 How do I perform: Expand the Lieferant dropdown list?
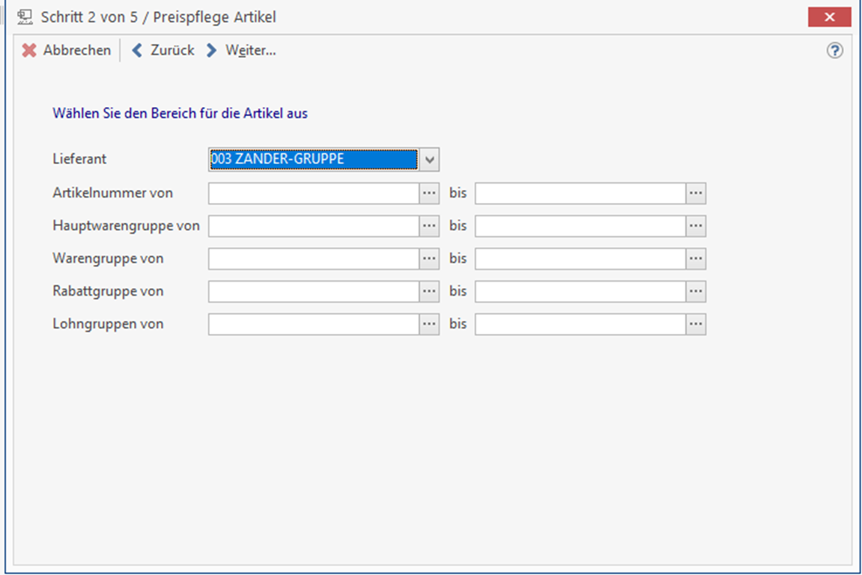click(x=429, y=159)
